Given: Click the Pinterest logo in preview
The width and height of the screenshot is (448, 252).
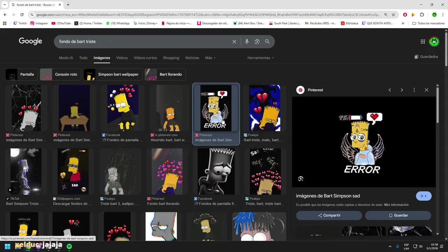Looking at the screenshot, I should [300, 90].
